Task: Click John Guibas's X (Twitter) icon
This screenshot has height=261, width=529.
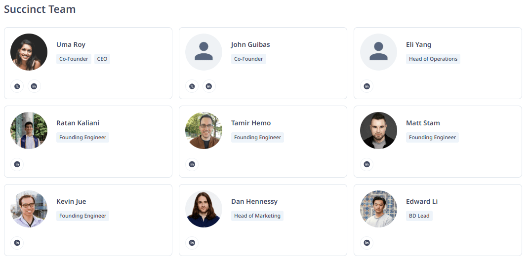Action: click(192, 86)
